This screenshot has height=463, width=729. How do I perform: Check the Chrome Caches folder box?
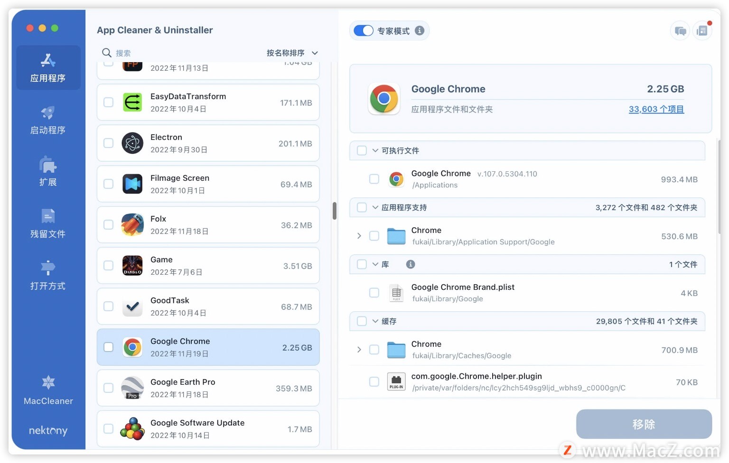374,350
